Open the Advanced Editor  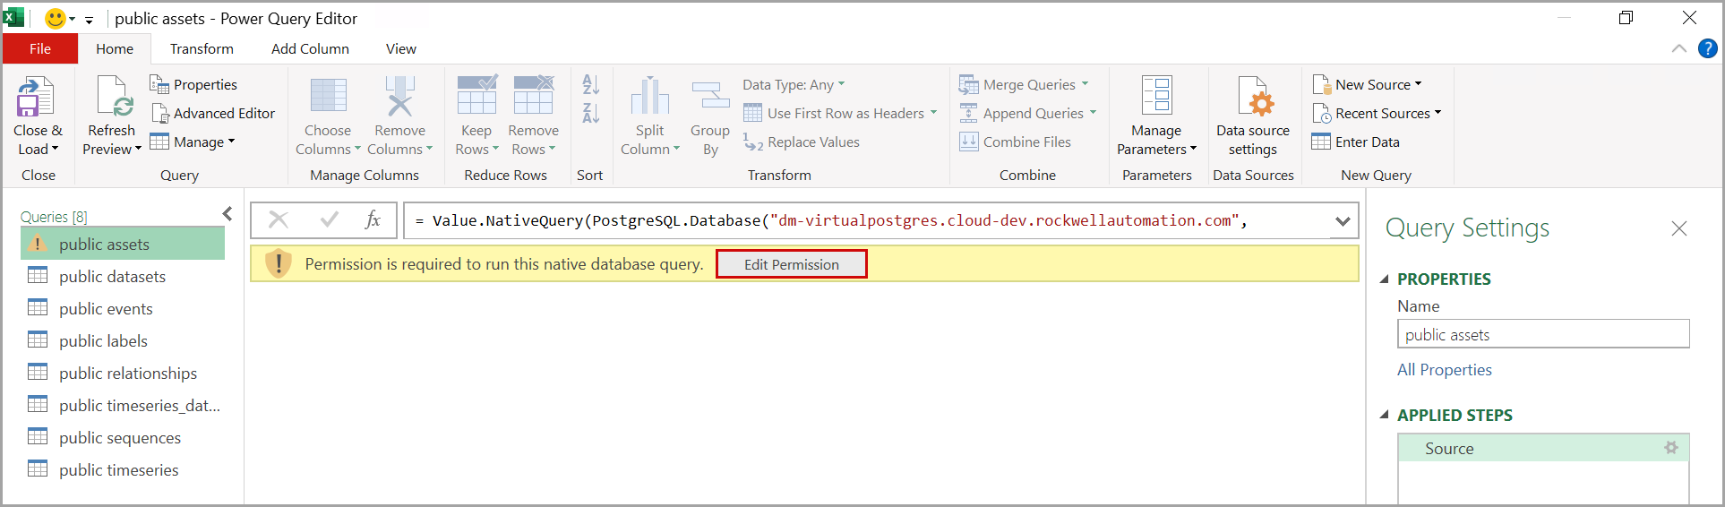click(213, 114)
